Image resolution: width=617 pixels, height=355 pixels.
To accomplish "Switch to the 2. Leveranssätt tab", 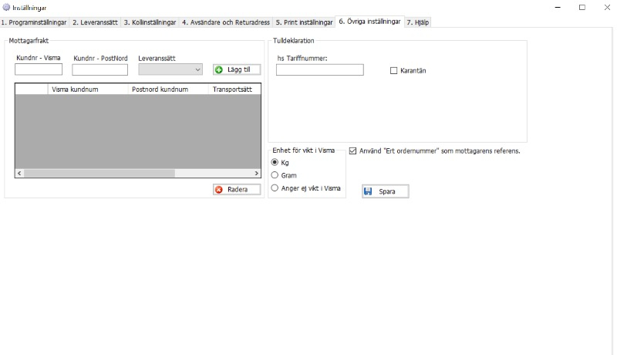I will pyautogui.click(x=95, y=22).
